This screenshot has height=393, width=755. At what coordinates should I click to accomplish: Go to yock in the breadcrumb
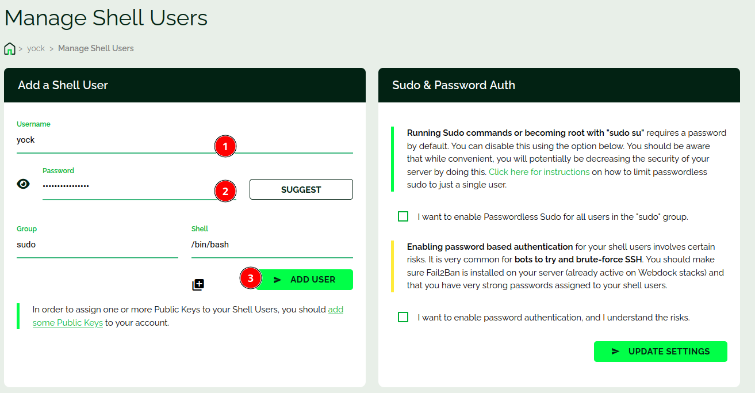tap(36, 48)
